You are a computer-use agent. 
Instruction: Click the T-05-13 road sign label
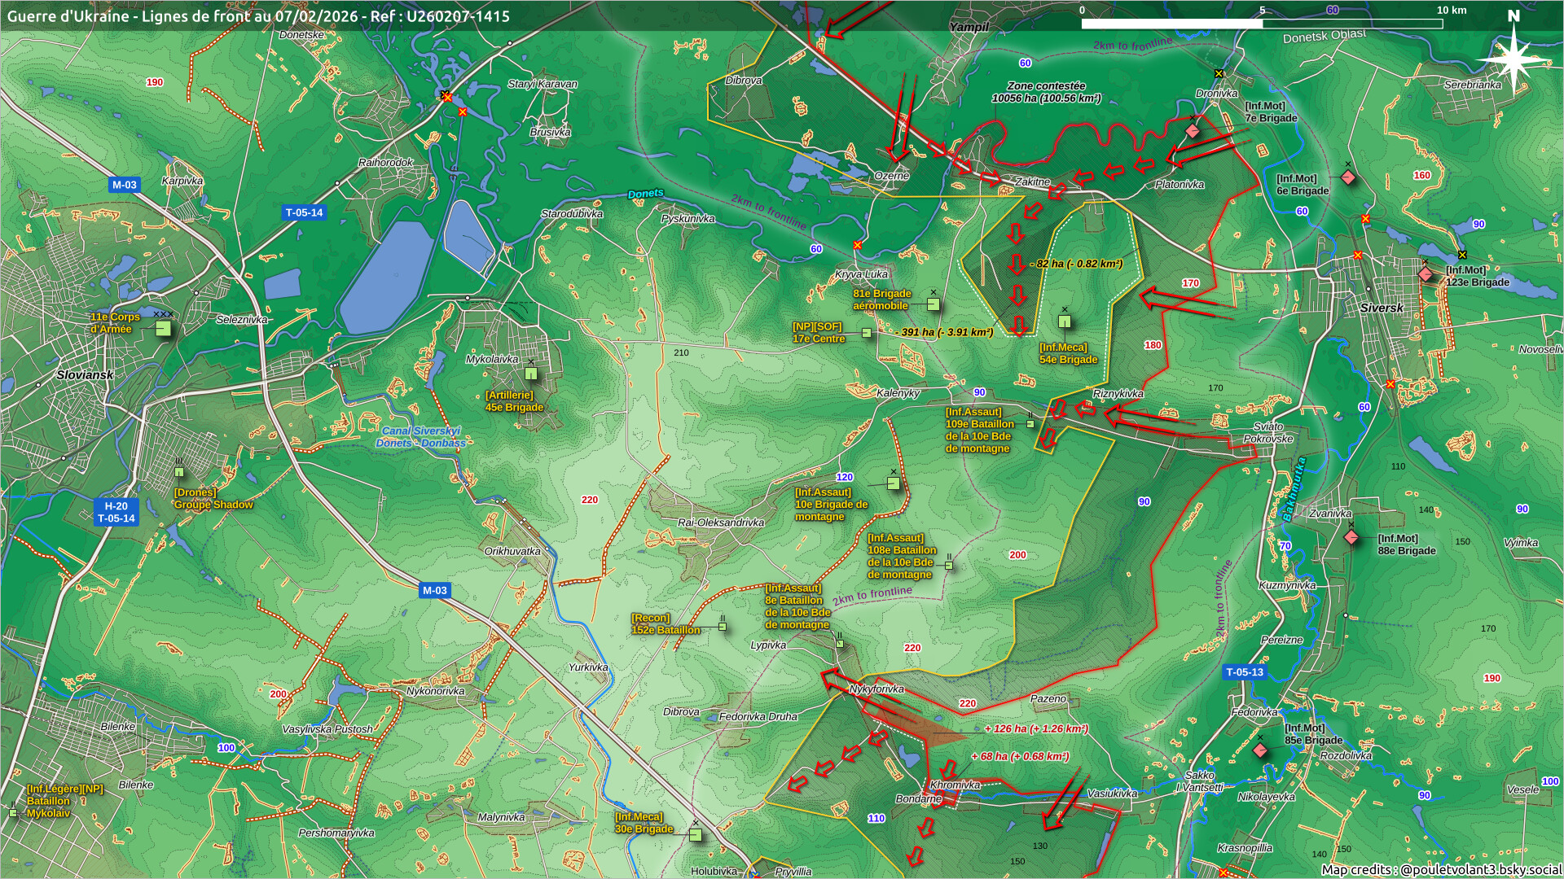(x=1244, y=672)
